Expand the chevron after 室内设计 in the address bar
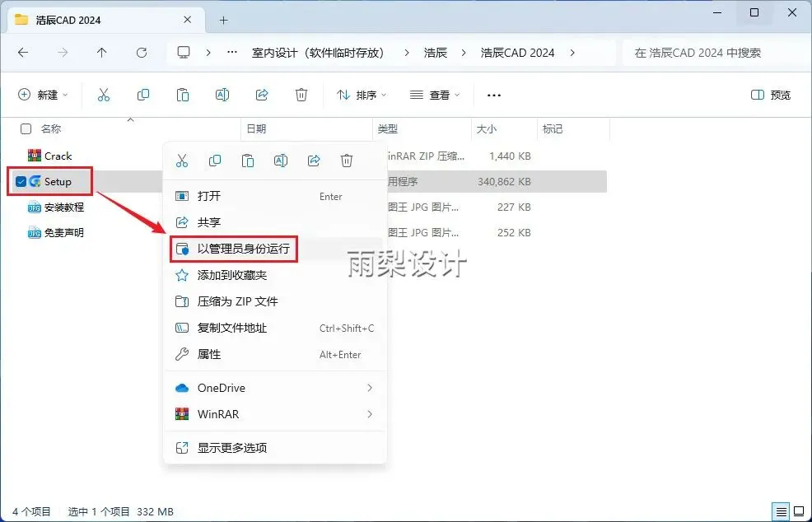 click(x=407, y=53)
